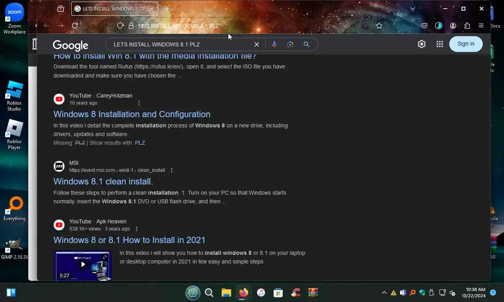Open safely remove hardware USB icon
The width and height of the screenshot is (504, 302).
point(432,293)
